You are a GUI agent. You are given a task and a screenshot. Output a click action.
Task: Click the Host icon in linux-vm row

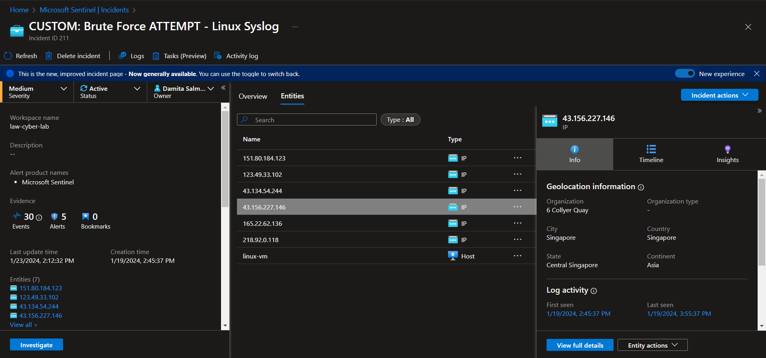453,256
